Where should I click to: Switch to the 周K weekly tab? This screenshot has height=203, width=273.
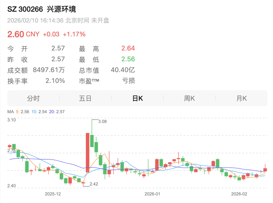[189, 98]
